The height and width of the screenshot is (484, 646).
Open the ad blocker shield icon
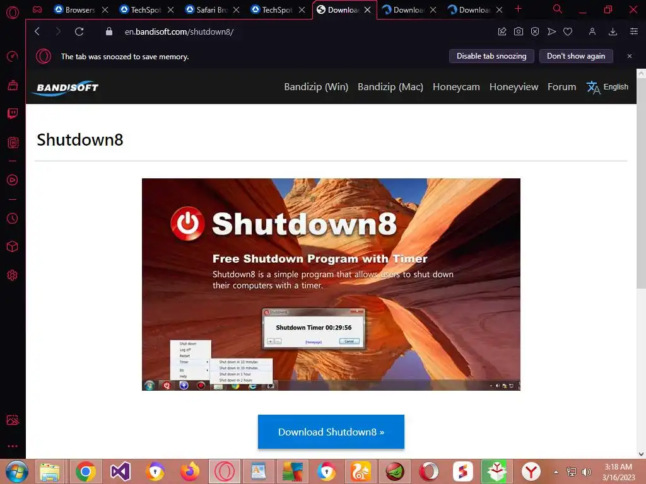(x=535, y=32)
